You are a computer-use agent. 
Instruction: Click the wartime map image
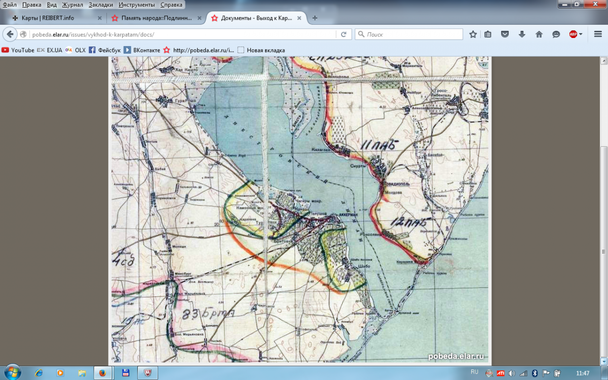point(300,210)
